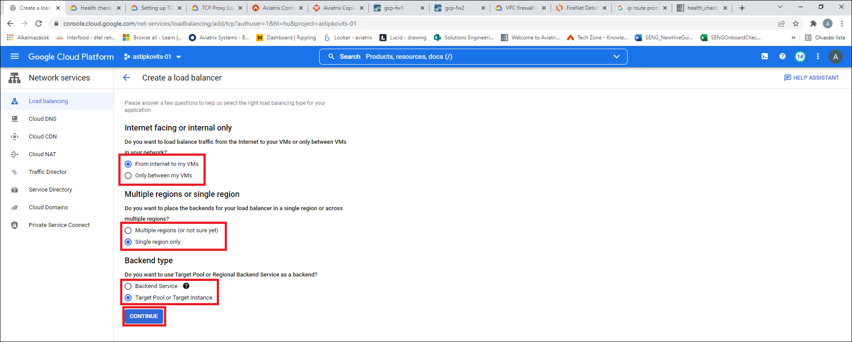This screenshot has height=342, width=852.
Task: Reload the page using the browser refresh icon
Action: pos(39,23)
